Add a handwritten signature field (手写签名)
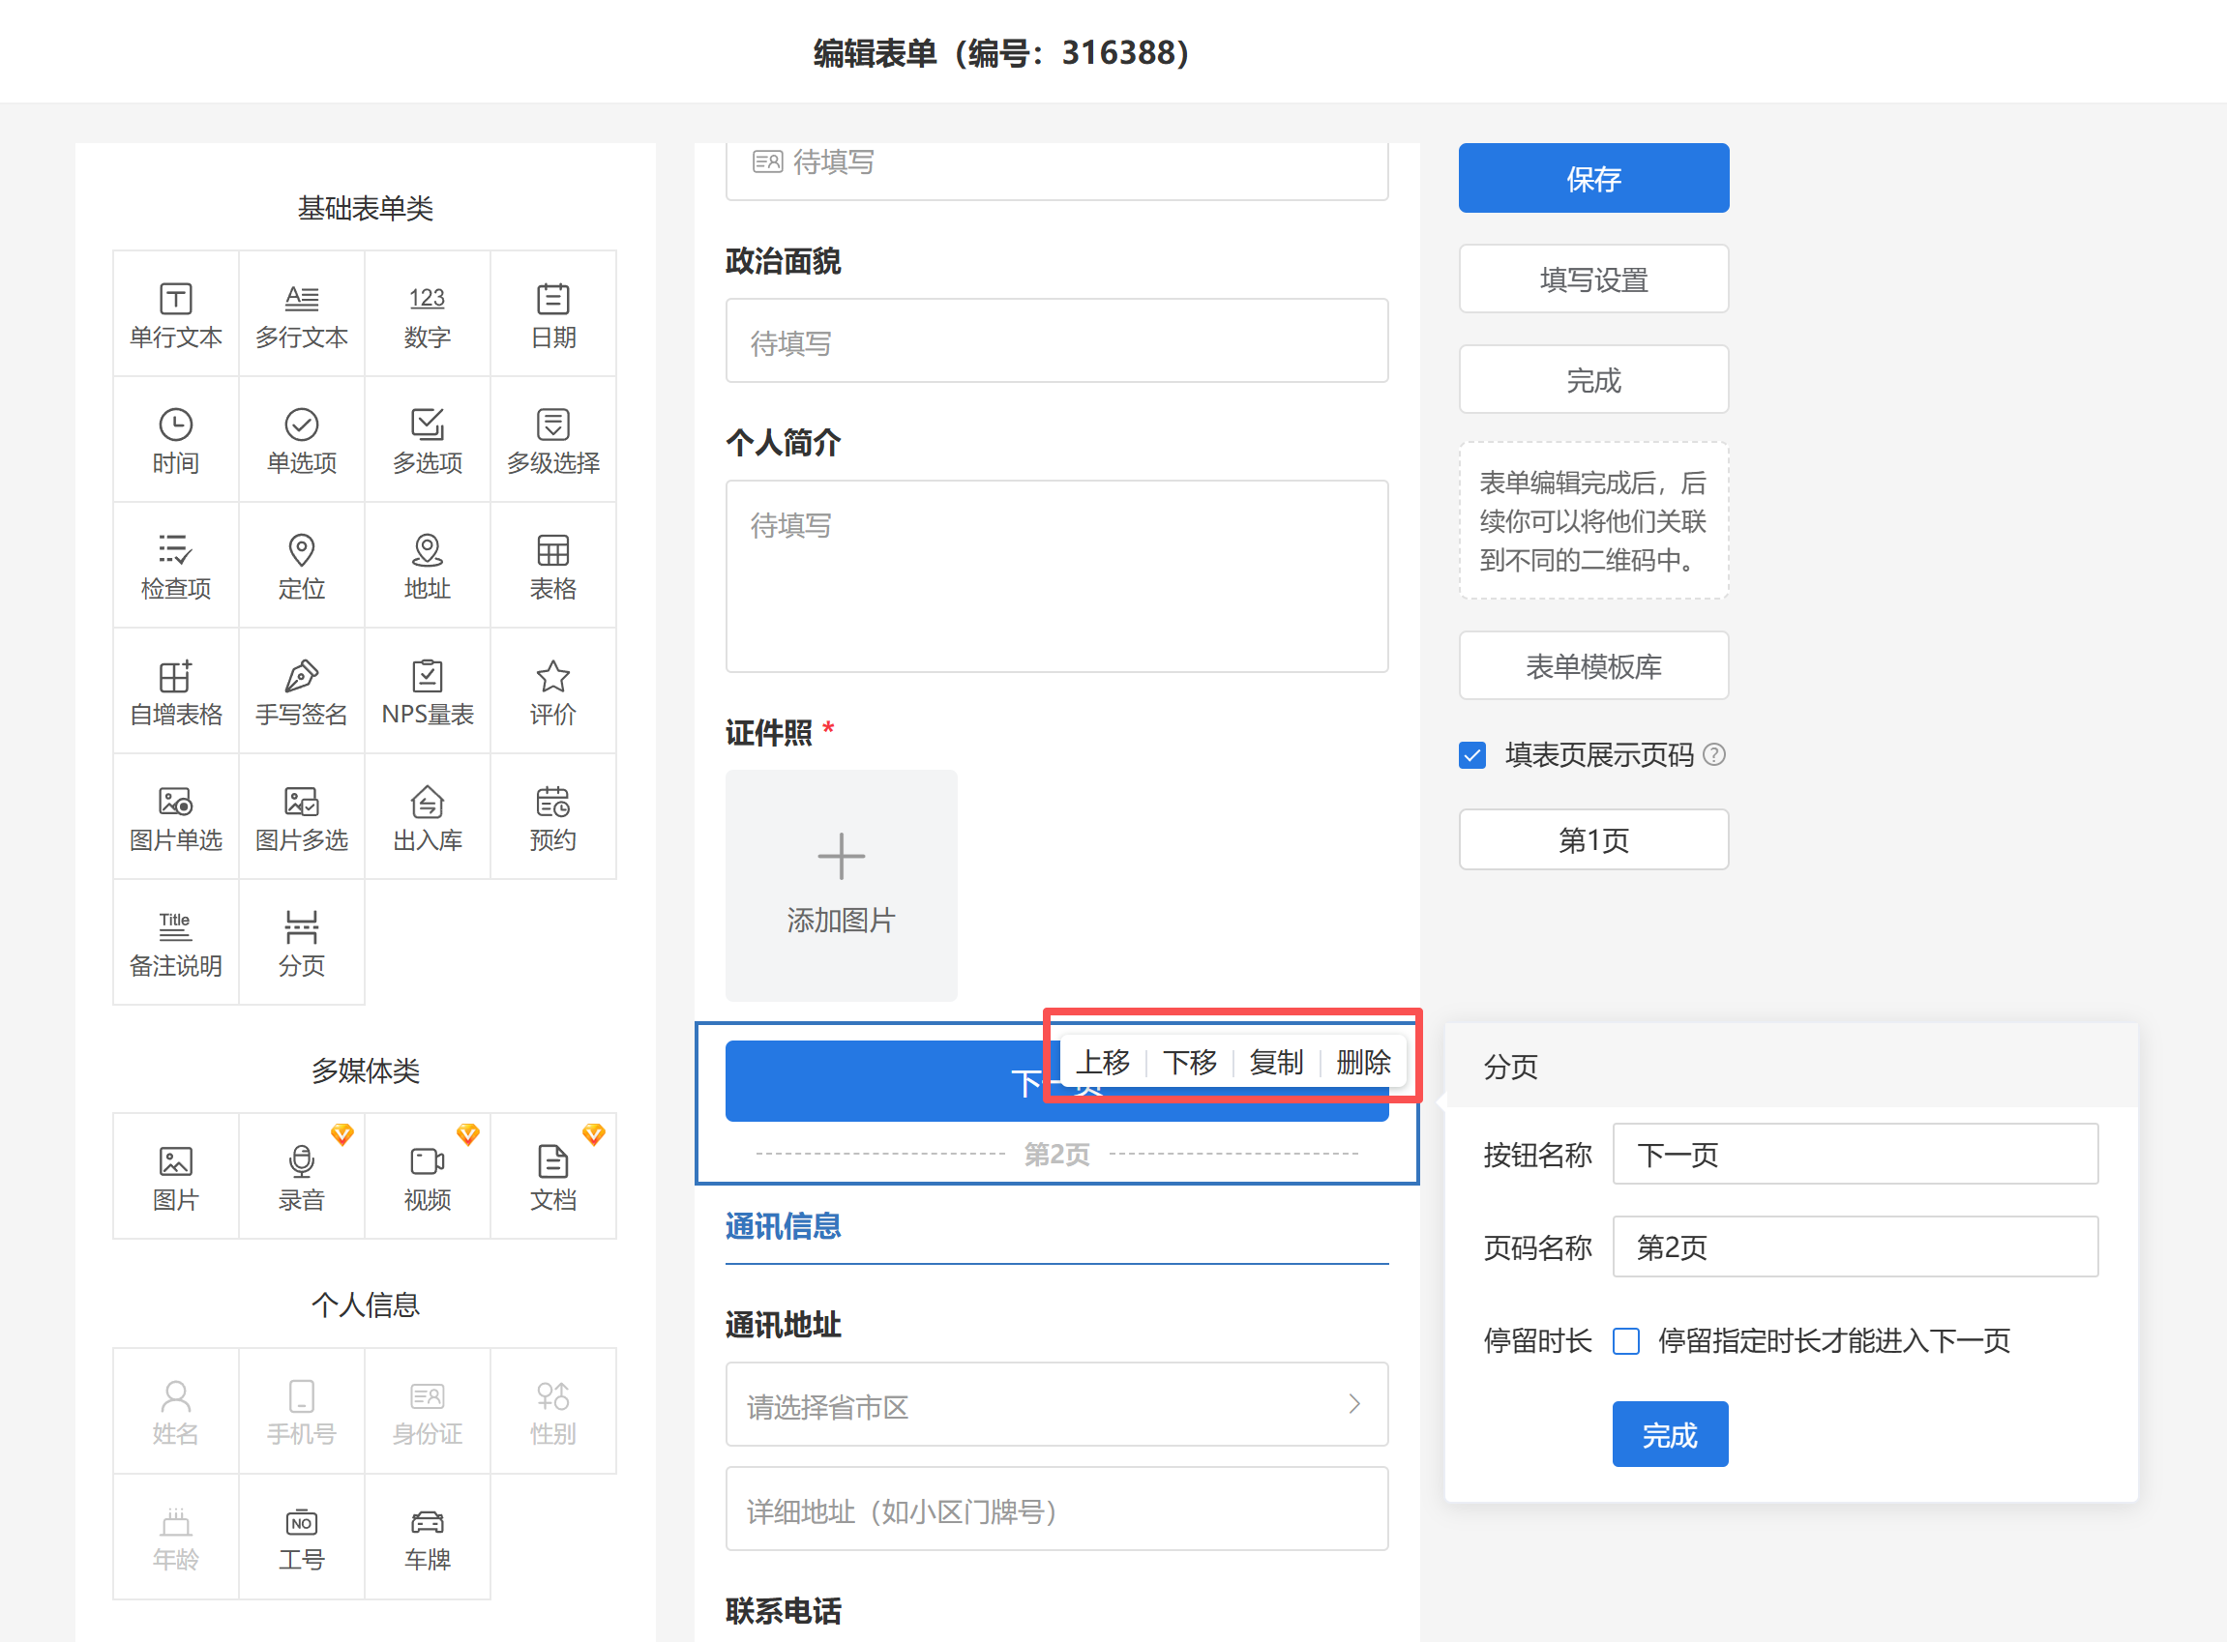The height and width of the screenshot is (1642, 2227). click(301, 691)
